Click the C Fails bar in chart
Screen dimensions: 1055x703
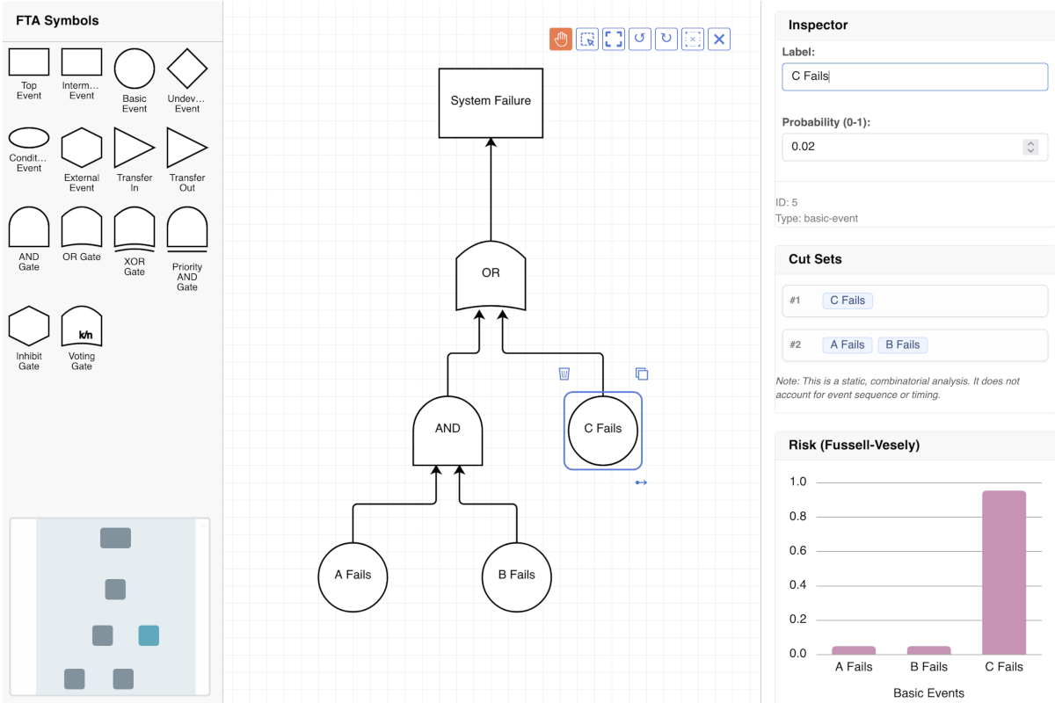(x=1003, y=572)
